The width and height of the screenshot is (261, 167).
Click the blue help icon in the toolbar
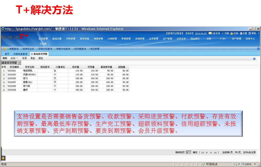pos(254,59)
